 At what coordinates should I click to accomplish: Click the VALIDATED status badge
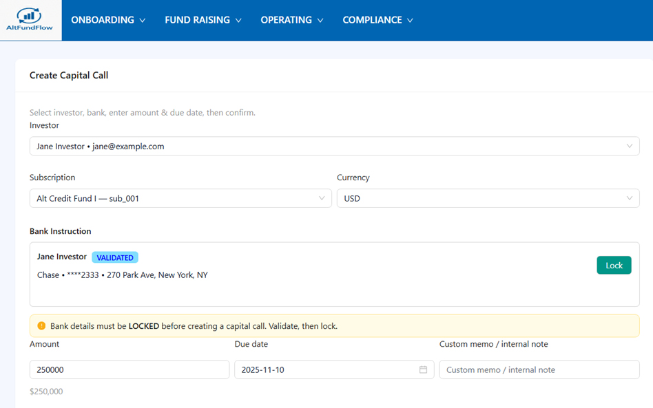tap(115, 257)
